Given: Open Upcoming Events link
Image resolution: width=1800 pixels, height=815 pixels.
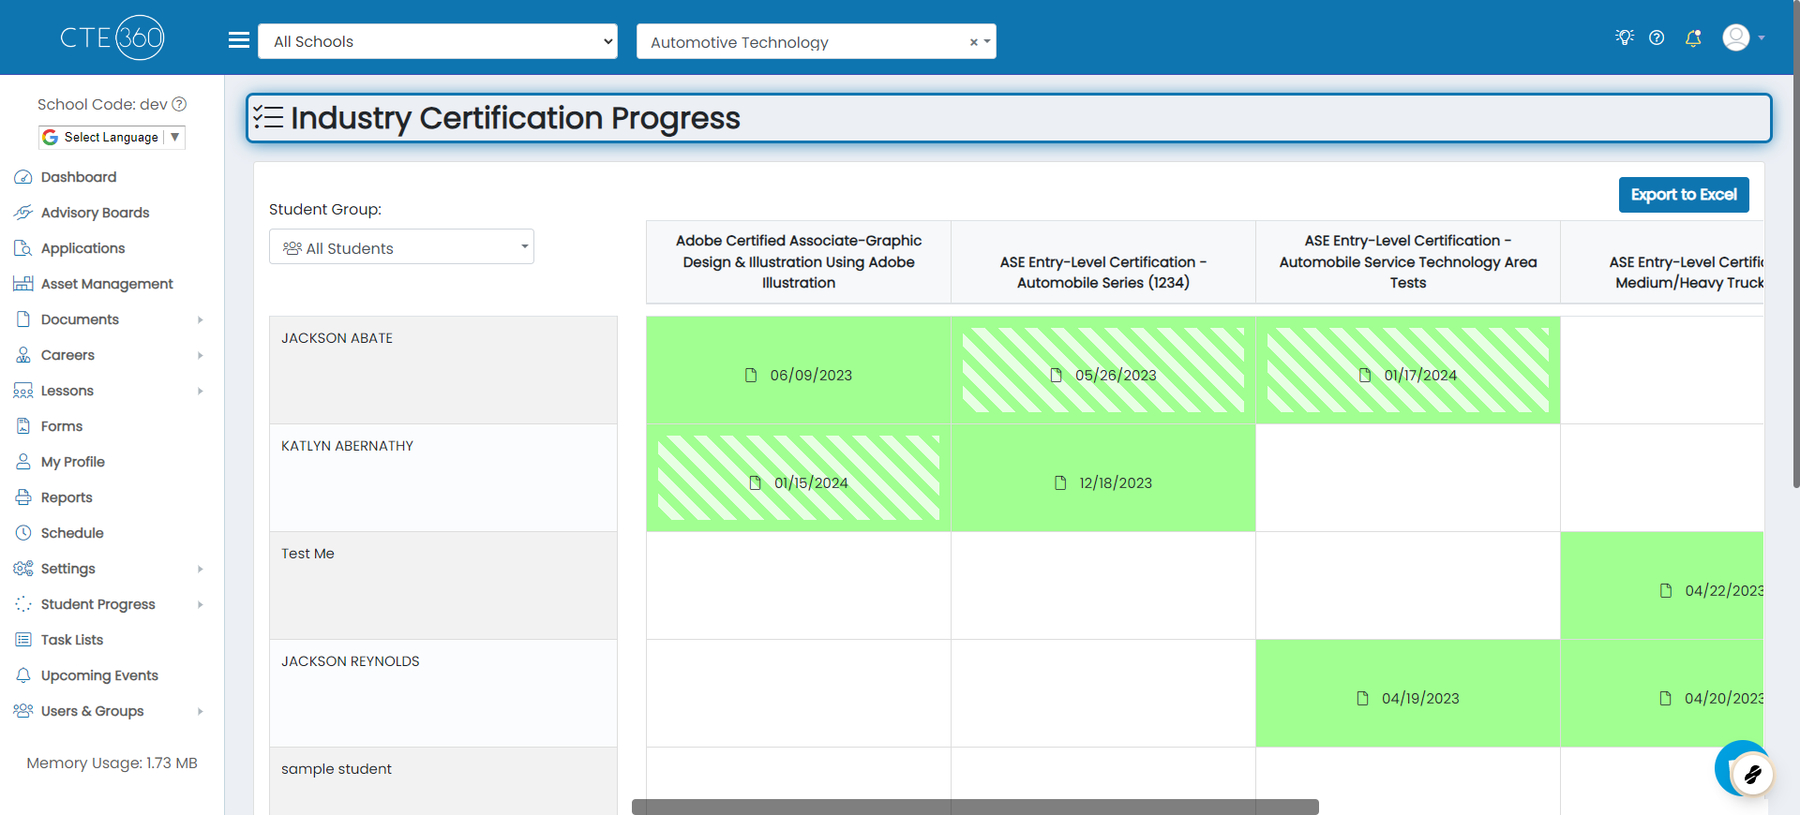Looking at the screenshot, I should tap(99, 675).
